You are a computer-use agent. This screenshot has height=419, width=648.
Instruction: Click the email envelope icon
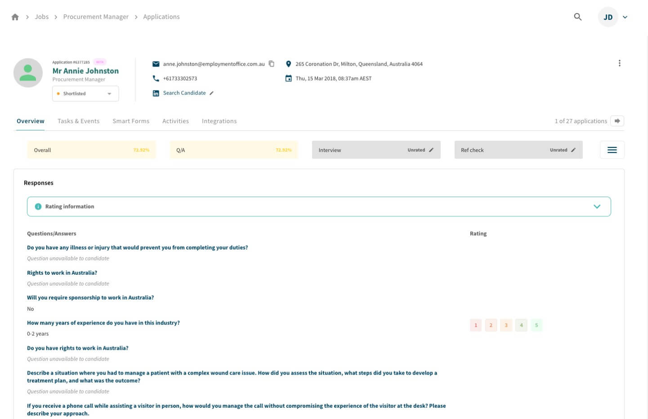(156, 64)
